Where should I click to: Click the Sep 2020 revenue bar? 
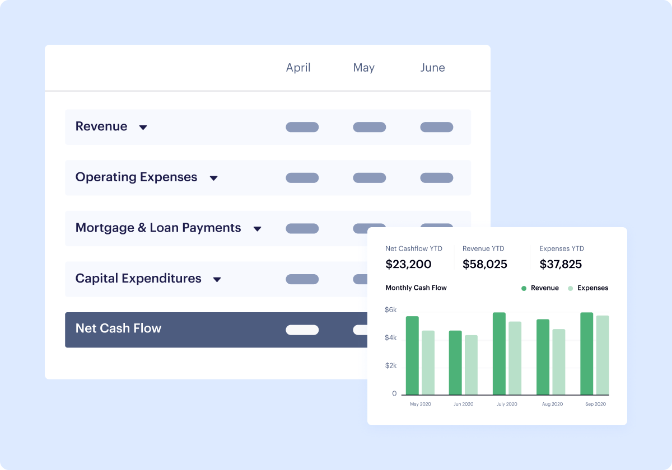[x=587, y=354]
